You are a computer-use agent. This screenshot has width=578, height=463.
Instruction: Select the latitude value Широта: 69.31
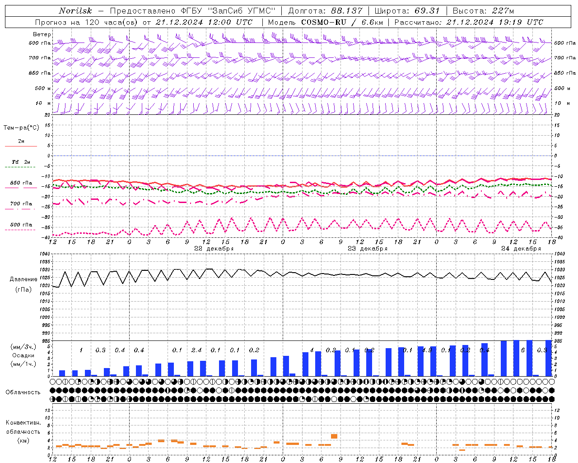click(407, 11)
